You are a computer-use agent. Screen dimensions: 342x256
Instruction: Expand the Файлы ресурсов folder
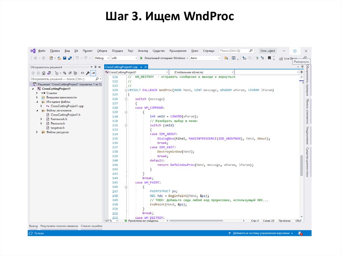click(37, 132)
